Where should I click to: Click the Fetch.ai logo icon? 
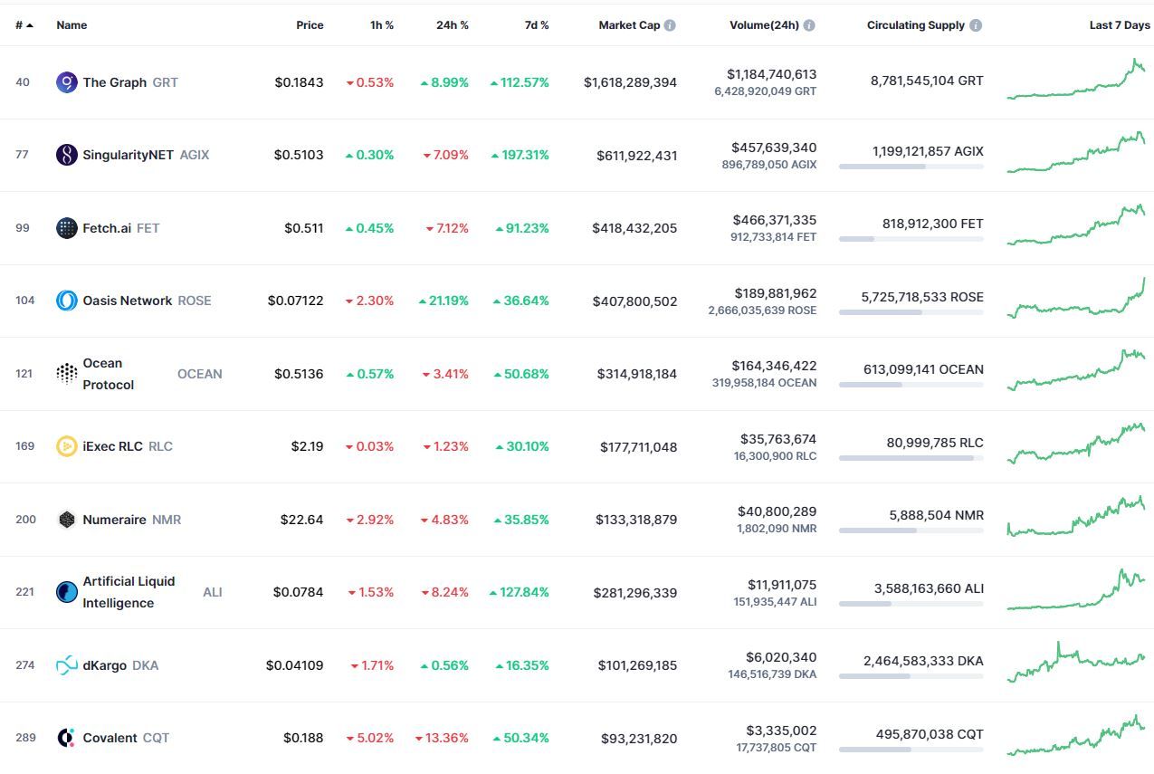[x=67, y=228]
